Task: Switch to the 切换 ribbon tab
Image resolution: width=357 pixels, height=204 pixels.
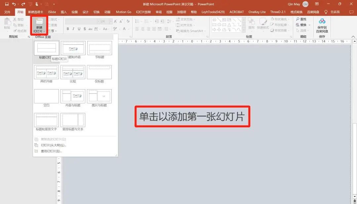Action: 97,12
